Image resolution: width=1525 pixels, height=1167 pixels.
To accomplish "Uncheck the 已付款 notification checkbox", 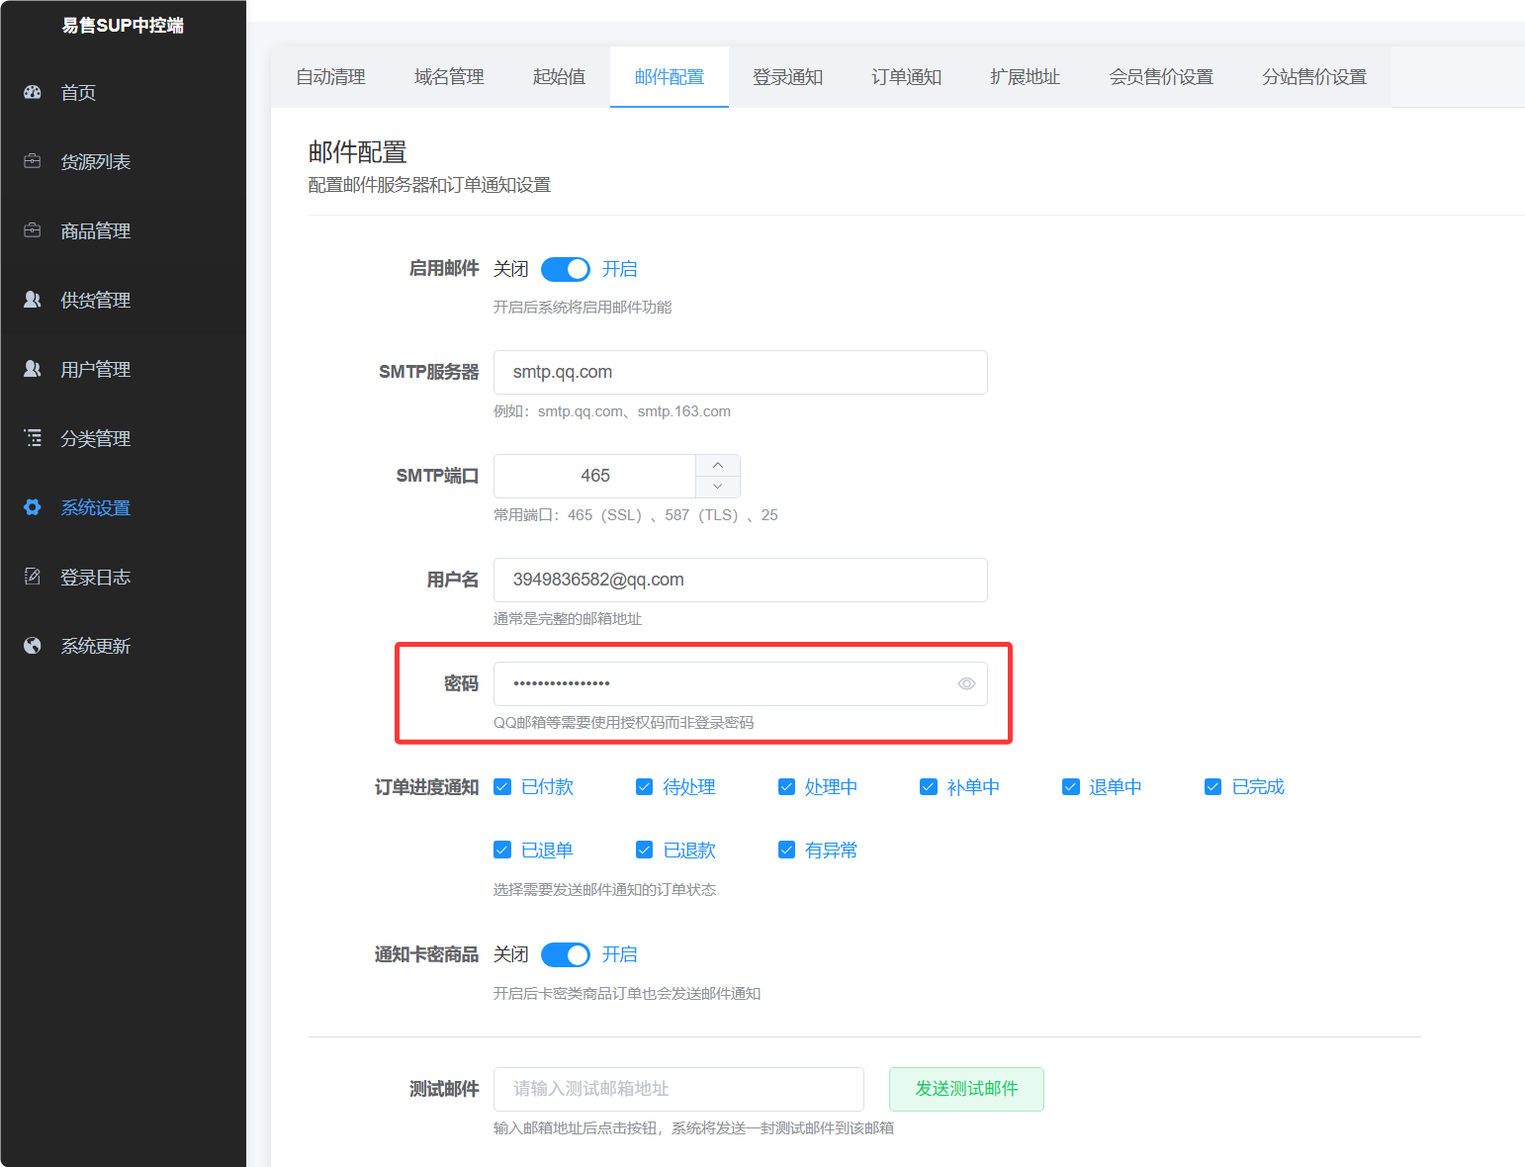I will click(502, 786).
